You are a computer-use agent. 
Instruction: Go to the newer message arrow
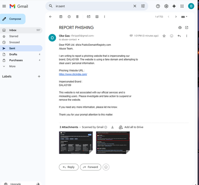coord(168,17)
